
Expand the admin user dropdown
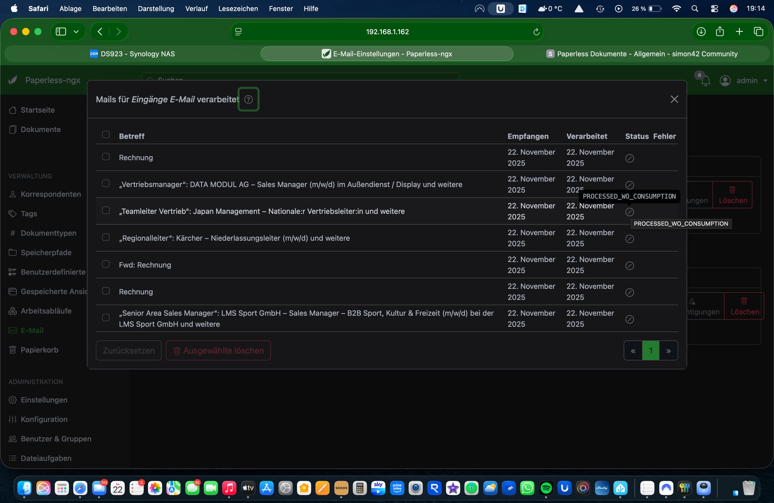[x=744, y=81]
